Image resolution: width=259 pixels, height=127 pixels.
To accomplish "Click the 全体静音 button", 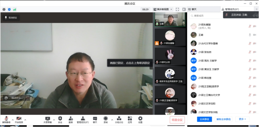I will click(204, 119).
